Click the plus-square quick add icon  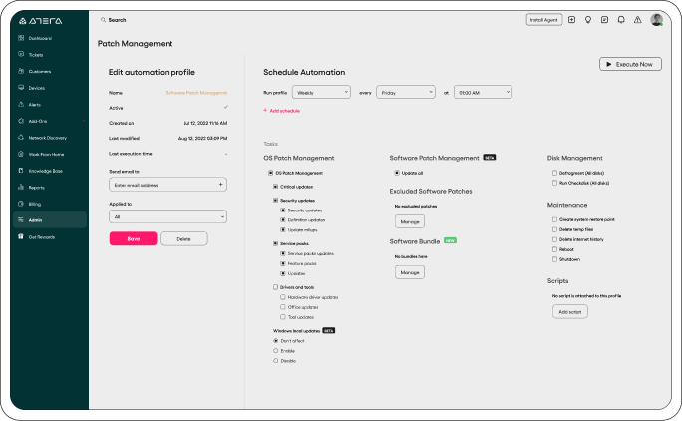coord(572,19)
